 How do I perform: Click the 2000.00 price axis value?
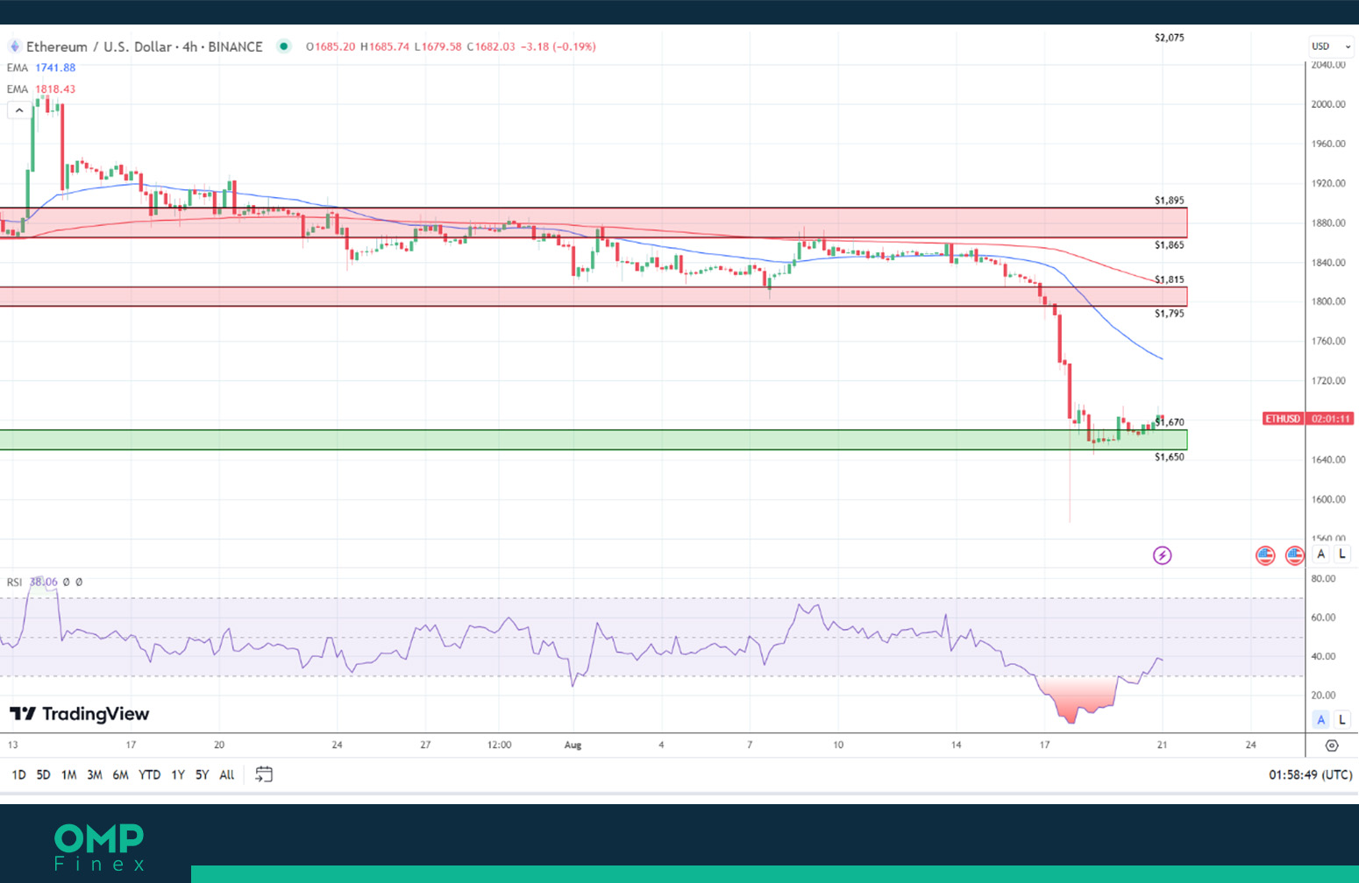pos(1328,104)
